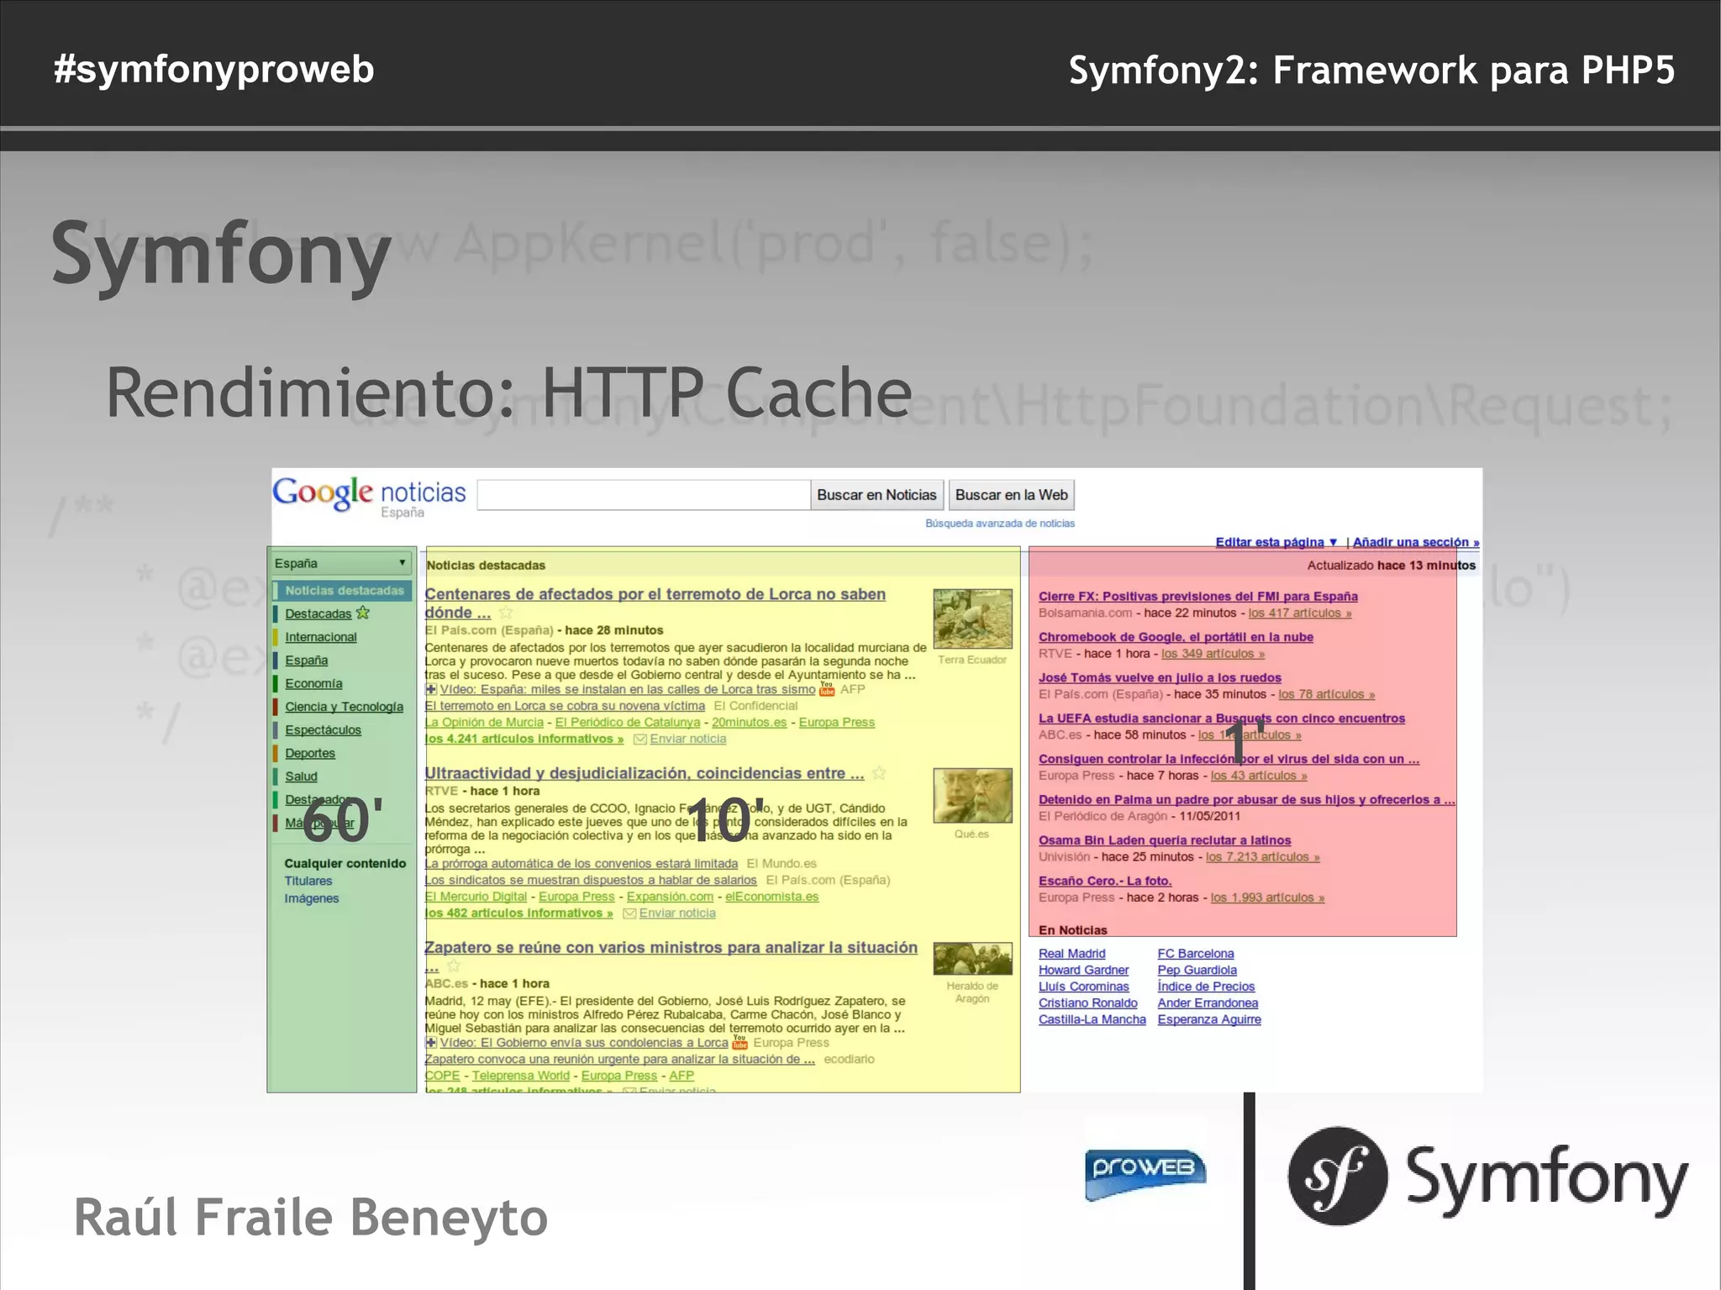Screen dimensions: 1721x1290
Task: Open the España edition dropdown
Action: [x=341, y=563]
